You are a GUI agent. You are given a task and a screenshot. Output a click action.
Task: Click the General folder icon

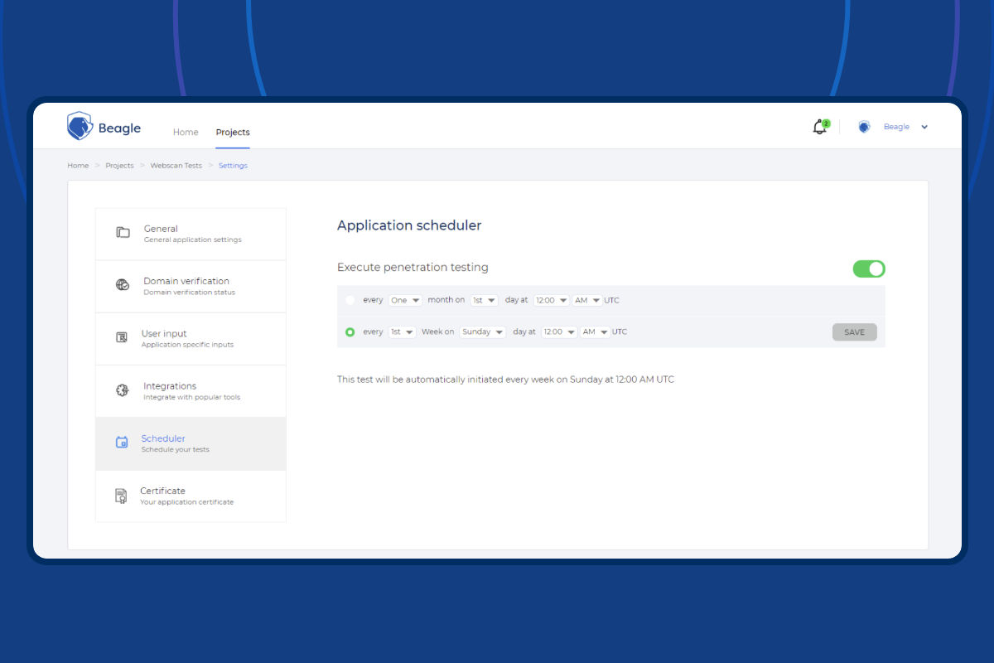pos(123,233)
